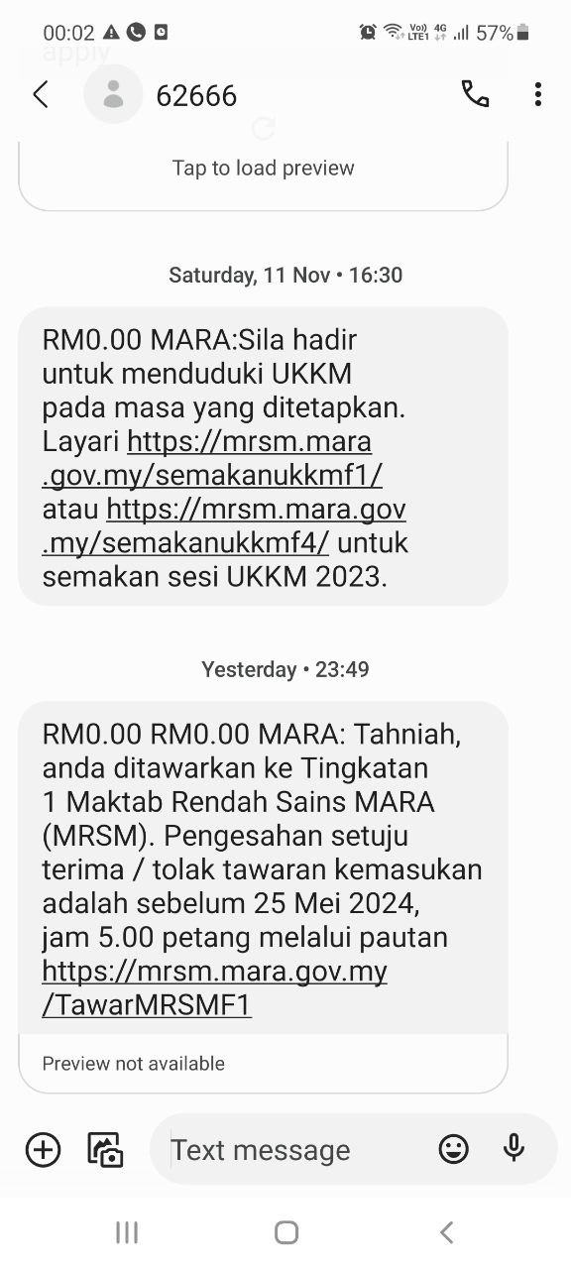571x1269 pixels.
Task: Tap the Android home button
Action: click(x=285, y=1232)
